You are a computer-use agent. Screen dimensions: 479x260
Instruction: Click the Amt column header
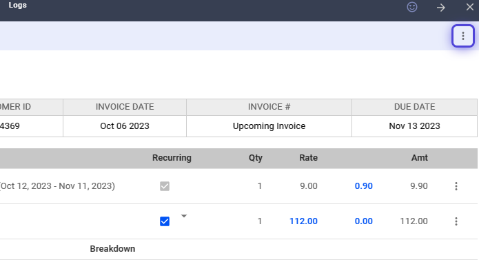point(420,158)
